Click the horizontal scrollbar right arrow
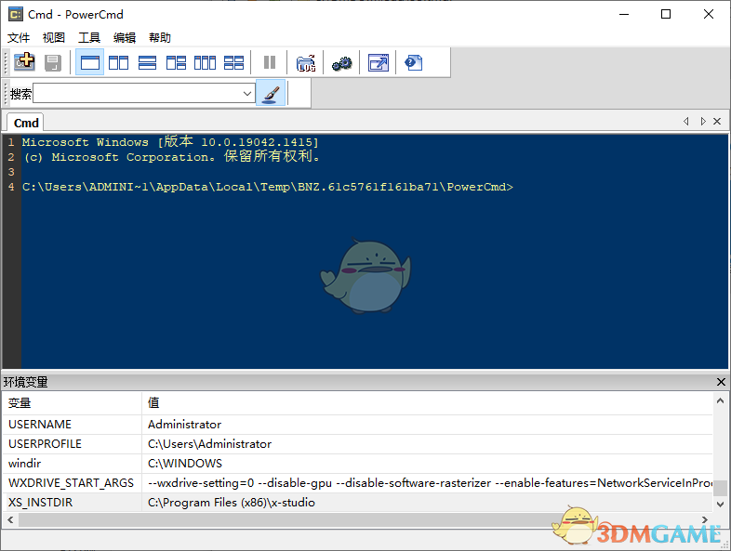Image resolution: width=731 pixels, height=551 pixels. 704,519
